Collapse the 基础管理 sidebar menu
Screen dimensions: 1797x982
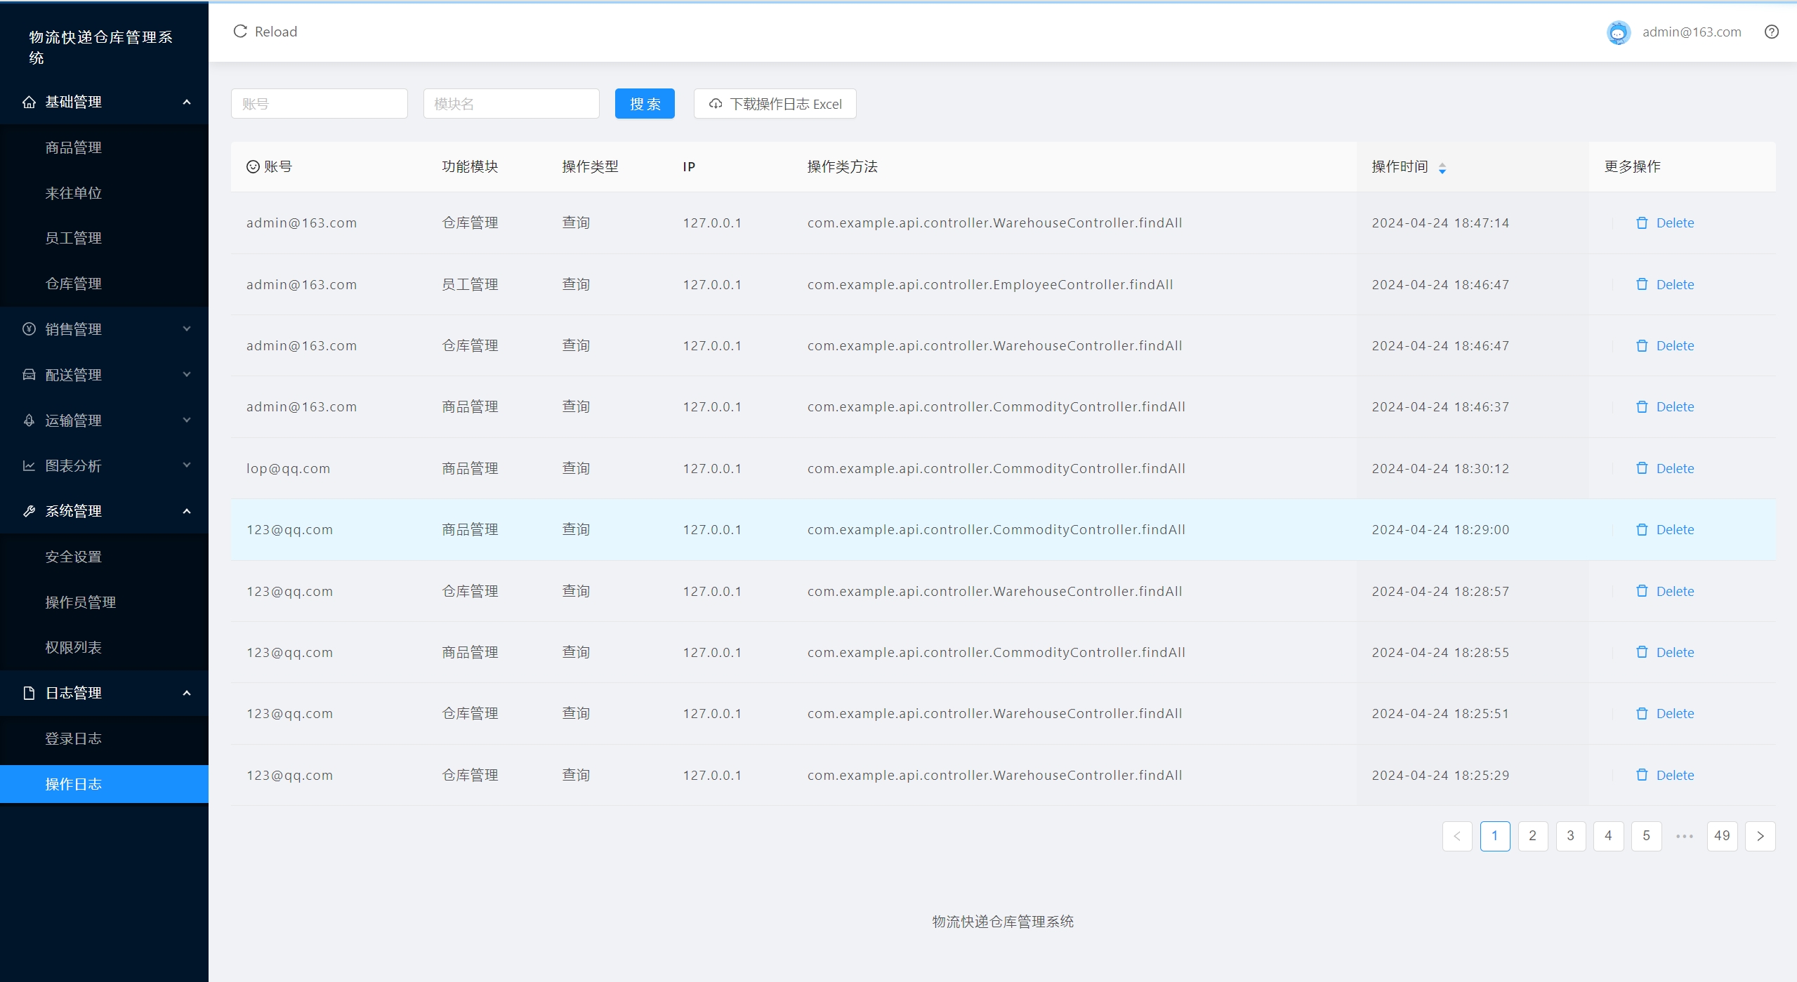click(104, 102)
